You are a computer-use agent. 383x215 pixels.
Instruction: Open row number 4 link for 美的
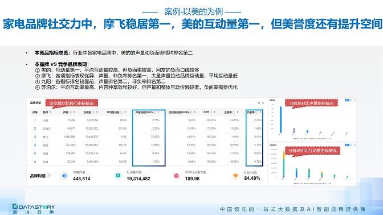pos(35,145)
